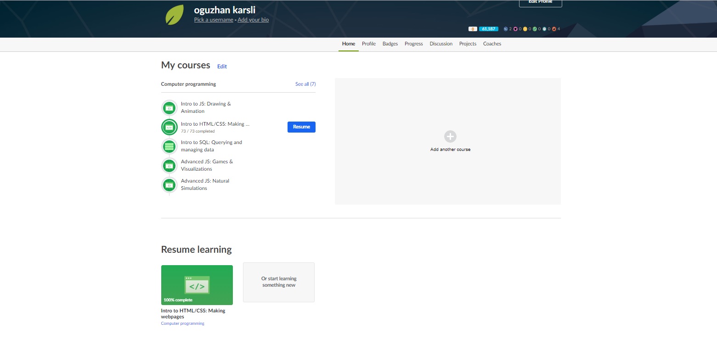This screenshot has height=339, width=717.
Task: Click the Advanced JS: Games course icon
Action: pos(169,166)
